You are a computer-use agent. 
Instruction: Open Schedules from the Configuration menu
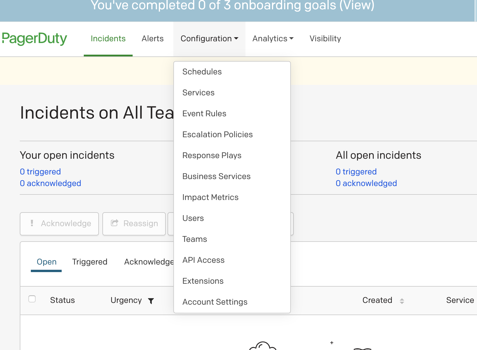click(202, 72)
